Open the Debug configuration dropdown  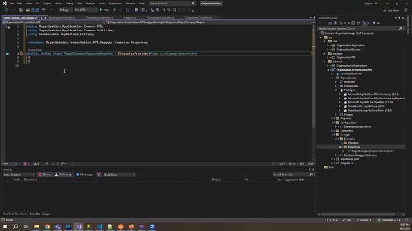[x=66, y=10]
